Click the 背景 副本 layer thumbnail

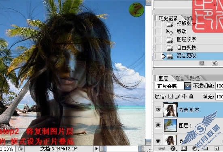click(x=170, y=110)
